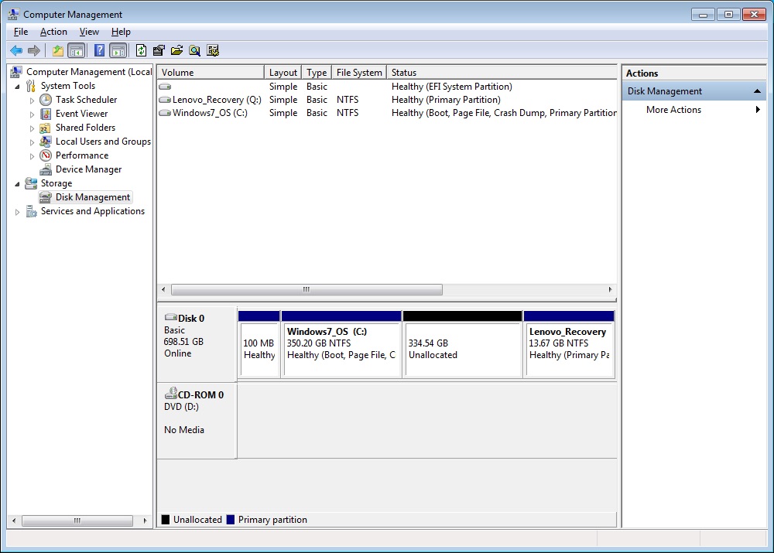Click the Computer Management title bar icon
This screenshot has height=553, width=774.
coord(14,14)
